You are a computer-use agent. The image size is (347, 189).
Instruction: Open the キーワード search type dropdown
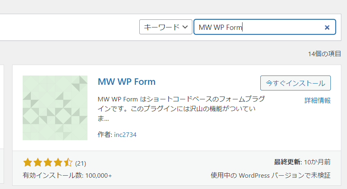166,27
